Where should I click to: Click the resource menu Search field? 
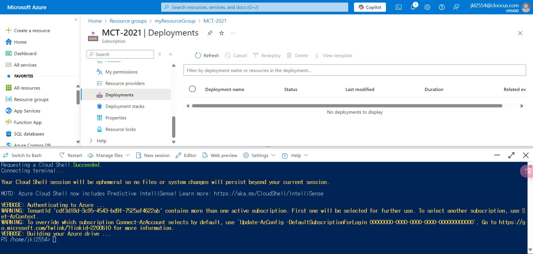[x=120, y=54]
